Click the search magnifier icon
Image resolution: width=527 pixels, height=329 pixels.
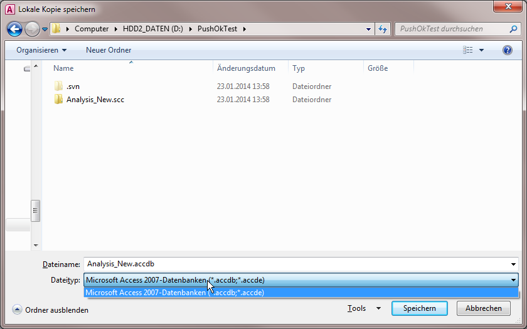(513, 29)
